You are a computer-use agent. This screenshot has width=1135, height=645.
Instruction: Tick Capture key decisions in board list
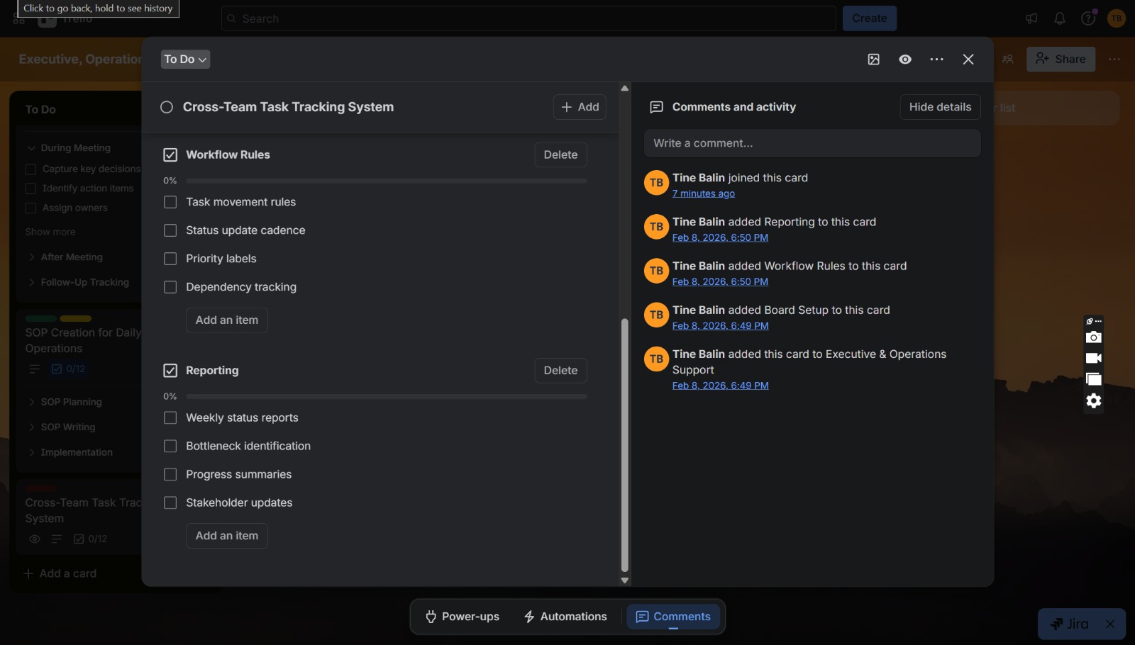31,169
